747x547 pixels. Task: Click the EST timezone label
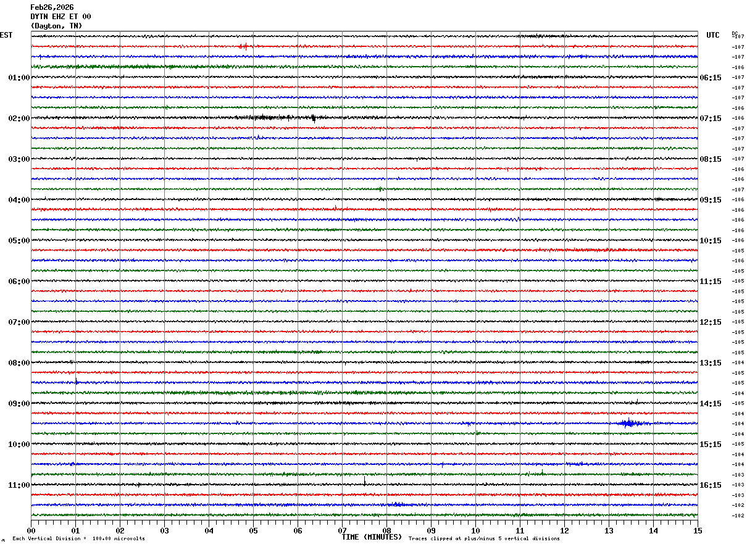tap(6, 35)
